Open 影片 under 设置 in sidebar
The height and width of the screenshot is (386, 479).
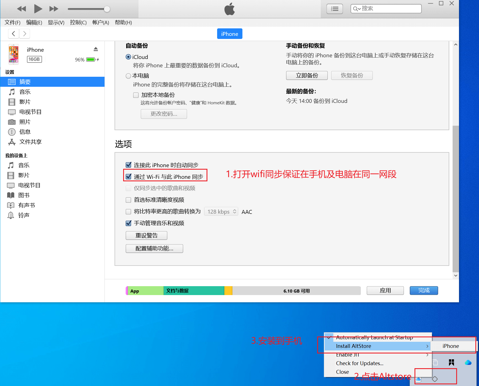pyautogui.click(x=52, y=102)
